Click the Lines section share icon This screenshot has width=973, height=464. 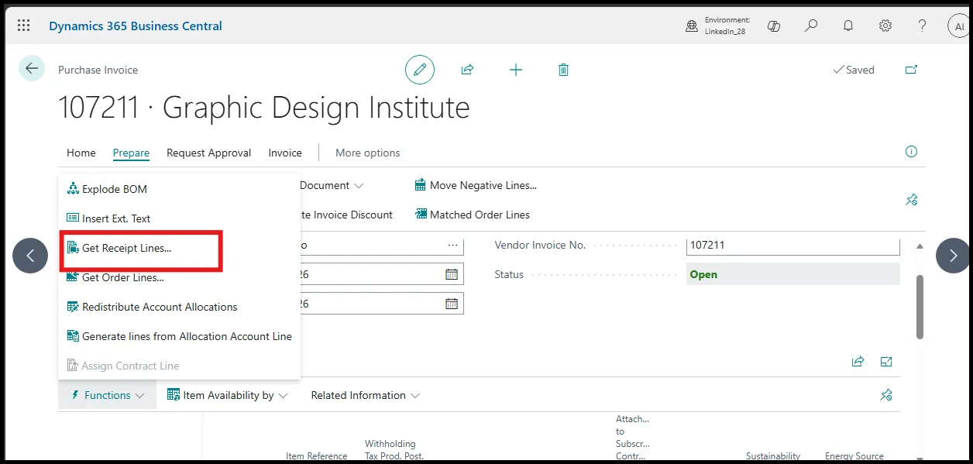858,362
